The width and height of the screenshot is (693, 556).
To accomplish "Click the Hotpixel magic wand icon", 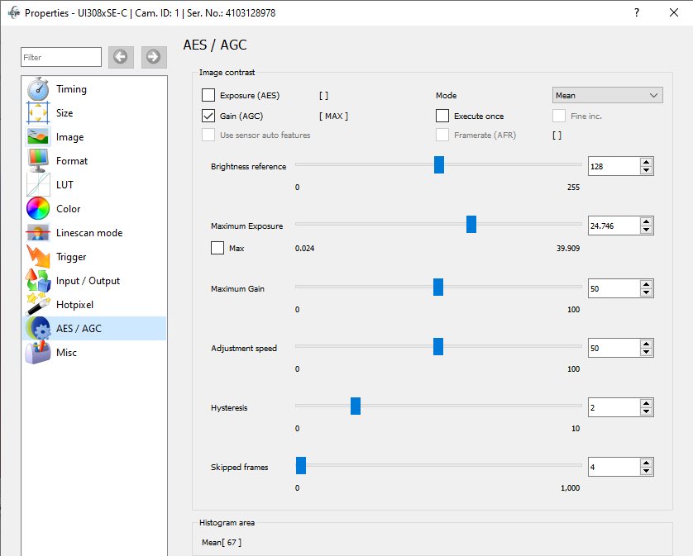I will click(38, 305).
